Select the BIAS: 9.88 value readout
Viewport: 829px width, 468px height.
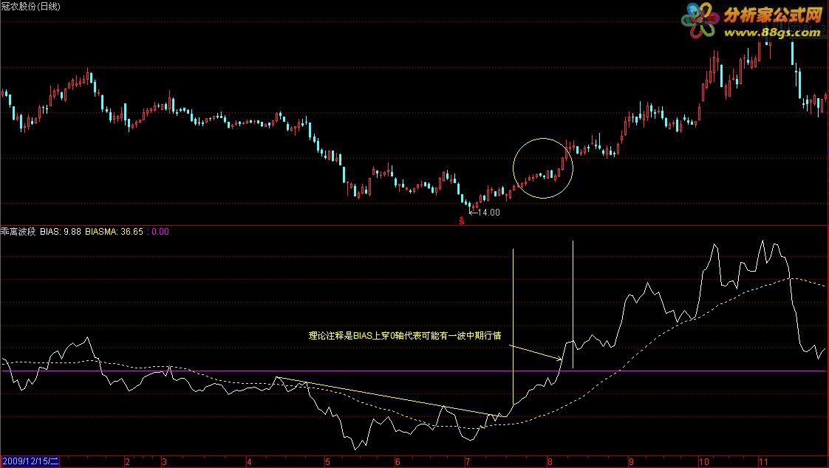click(x=61, y=231)
